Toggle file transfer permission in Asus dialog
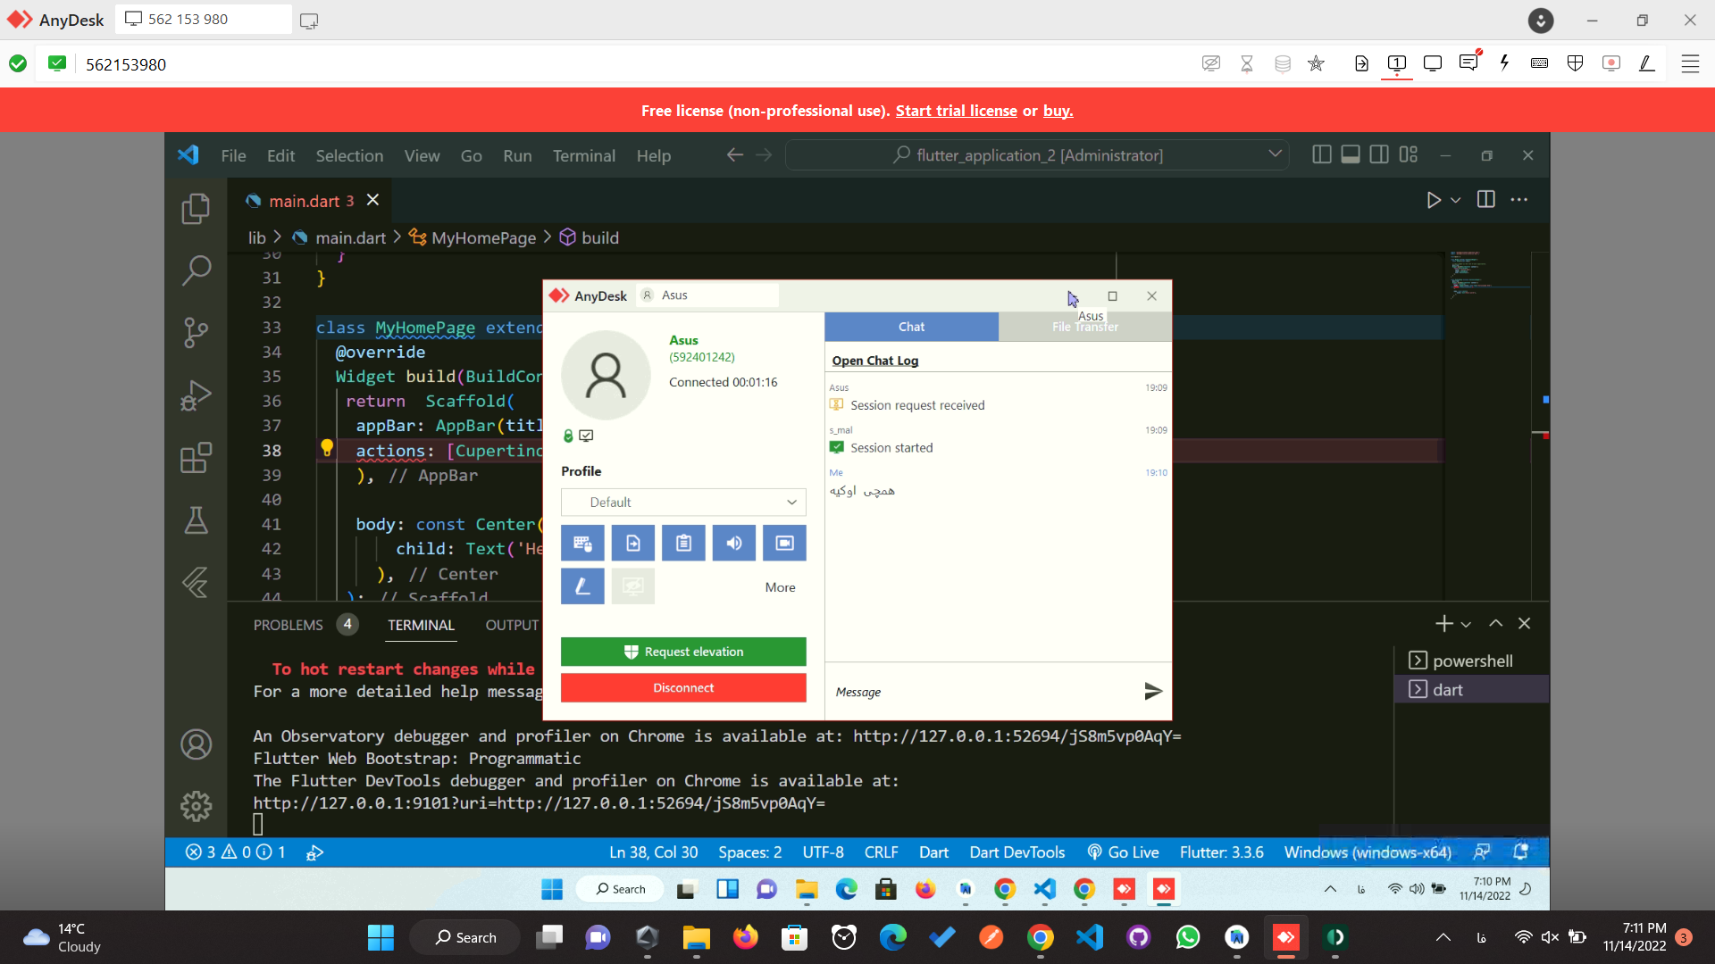The height and width of the screenshot is (964, 1715). click(632, 543)
